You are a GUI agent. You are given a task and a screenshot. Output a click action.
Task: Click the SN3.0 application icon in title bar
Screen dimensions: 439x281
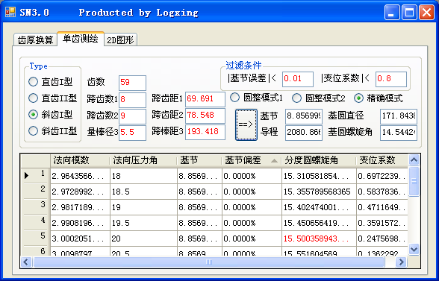10,12
